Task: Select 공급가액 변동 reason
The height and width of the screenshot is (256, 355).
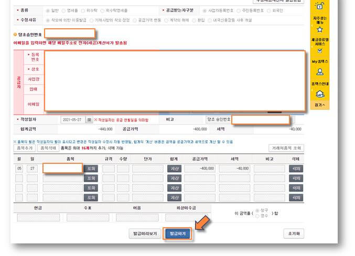Action: (x=135, y=20)
